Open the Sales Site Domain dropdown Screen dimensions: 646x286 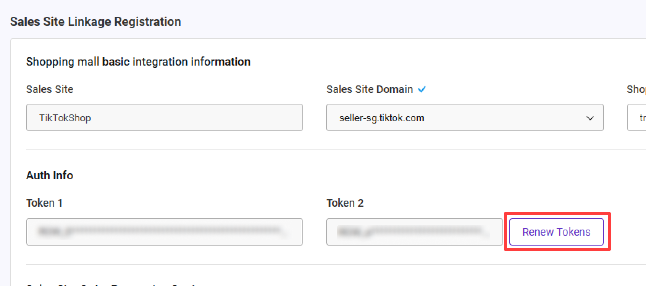tap(465, 117)
